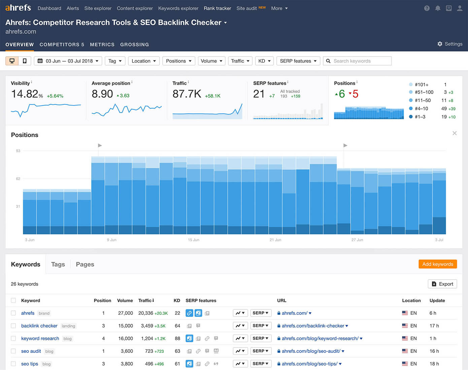Click the position history chart icon for seo audit
This screenshot has height=370, width=468.
240,351
